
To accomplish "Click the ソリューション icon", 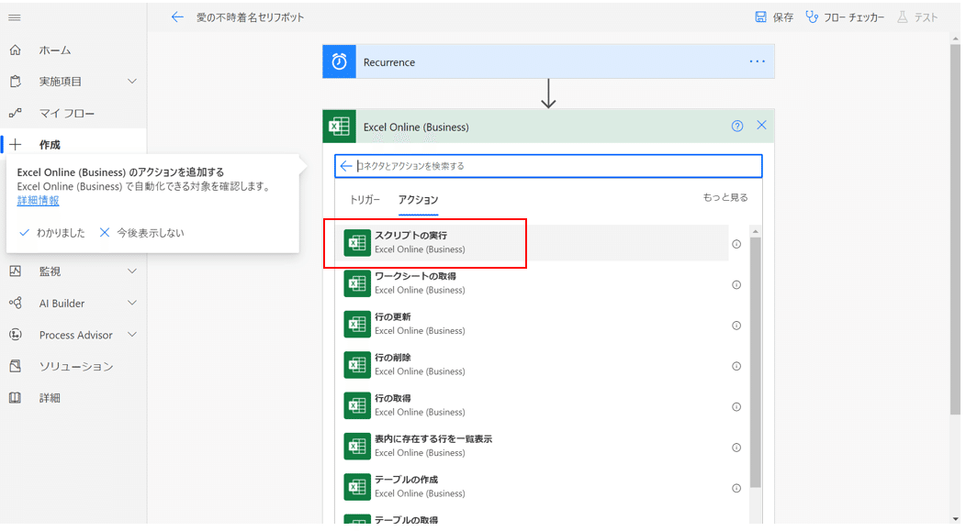I will click(x=16, y=366).
